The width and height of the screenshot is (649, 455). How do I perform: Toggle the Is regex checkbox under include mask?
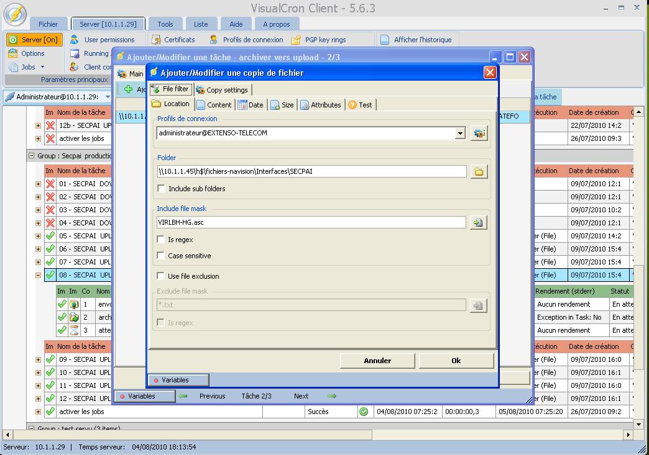click(162, 240)
